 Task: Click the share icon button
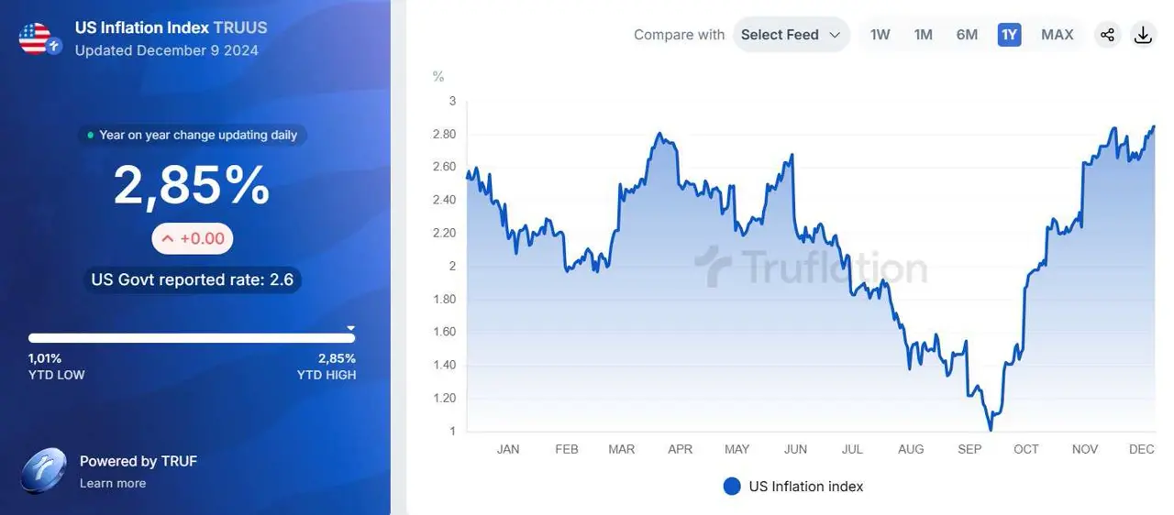click(x=1107, y=35)
